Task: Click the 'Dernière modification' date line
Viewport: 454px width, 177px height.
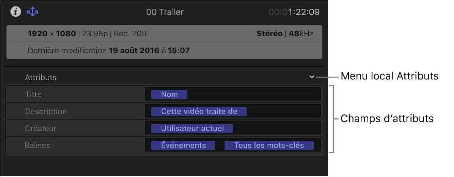Action: pyautogui.click(x=108, y=50)
